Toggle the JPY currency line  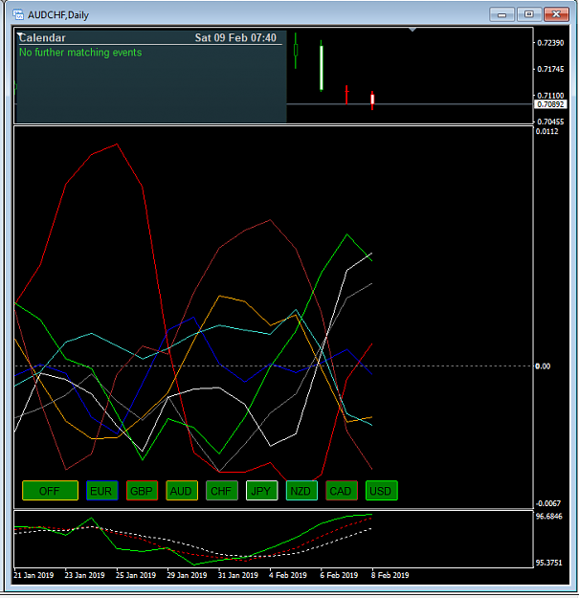point(261,491)
